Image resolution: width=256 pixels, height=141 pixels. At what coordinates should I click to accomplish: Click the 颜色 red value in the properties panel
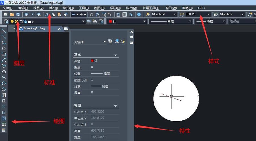click(104, 61)
